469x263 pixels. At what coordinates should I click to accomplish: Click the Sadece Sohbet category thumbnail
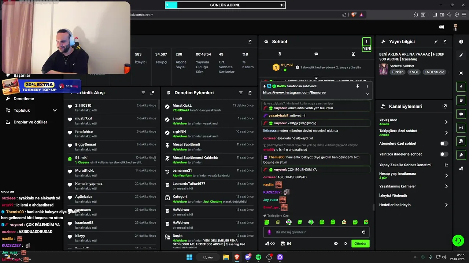383,69
